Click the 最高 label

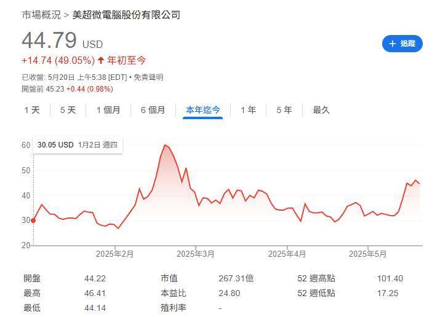[32, 293]
